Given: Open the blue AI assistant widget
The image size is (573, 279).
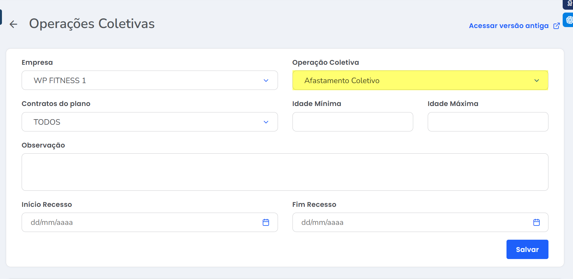Looking at the screenshot, I should 568,20.
